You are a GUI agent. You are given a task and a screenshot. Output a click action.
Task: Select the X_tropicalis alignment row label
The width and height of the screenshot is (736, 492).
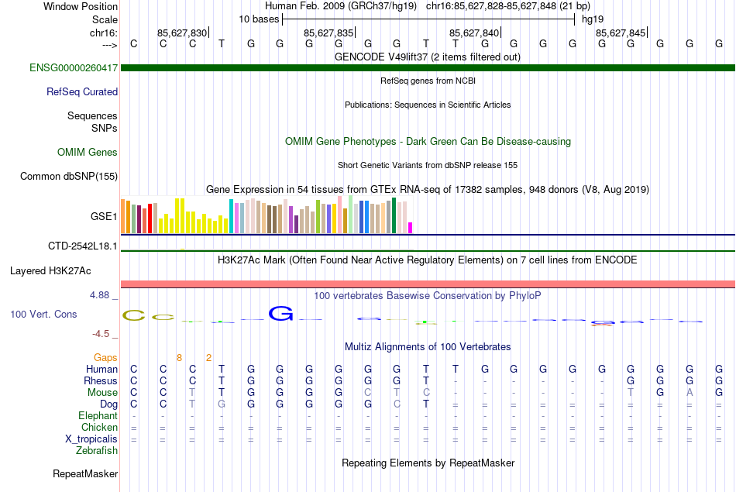pyautogui.click(x=91, y=439)
